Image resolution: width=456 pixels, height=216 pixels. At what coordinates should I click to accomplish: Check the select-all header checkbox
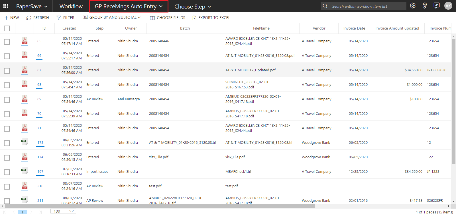pyautogui.click(x=7, y=28)
